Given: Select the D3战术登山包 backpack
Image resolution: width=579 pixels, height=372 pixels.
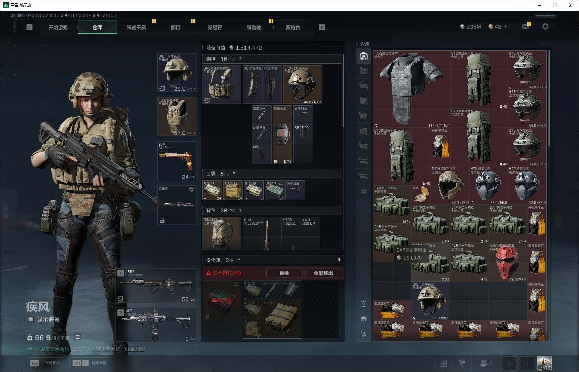Looking at the screenshot, I should (222, 233).
